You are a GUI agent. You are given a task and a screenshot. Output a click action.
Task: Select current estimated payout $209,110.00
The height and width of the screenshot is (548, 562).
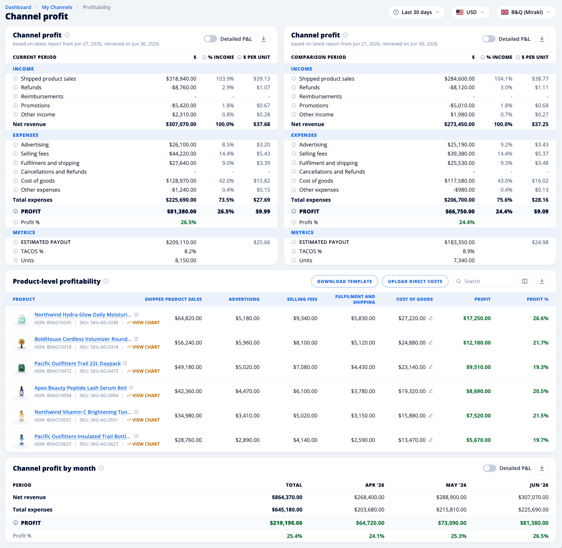(x=181, y=242)
